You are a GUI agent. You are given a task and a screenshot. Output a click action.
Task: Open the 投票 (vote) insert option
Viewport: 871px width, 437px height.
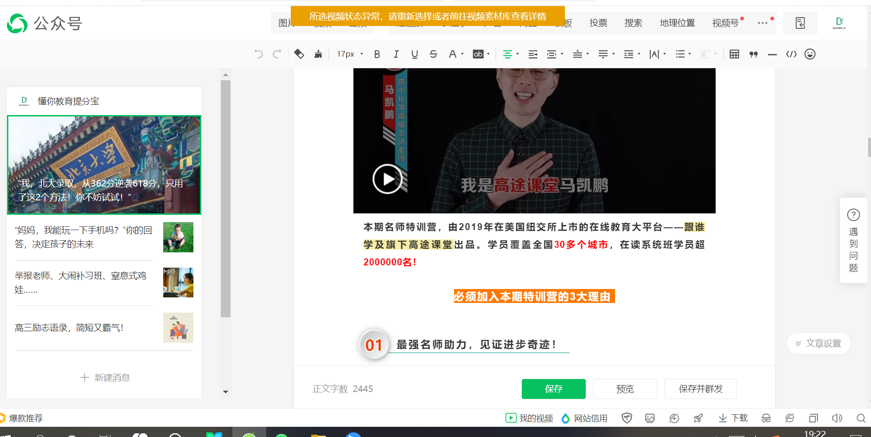(x=598, y=23)
